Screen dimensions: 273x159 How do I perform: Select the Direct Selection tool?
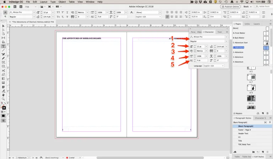point(3,30)
